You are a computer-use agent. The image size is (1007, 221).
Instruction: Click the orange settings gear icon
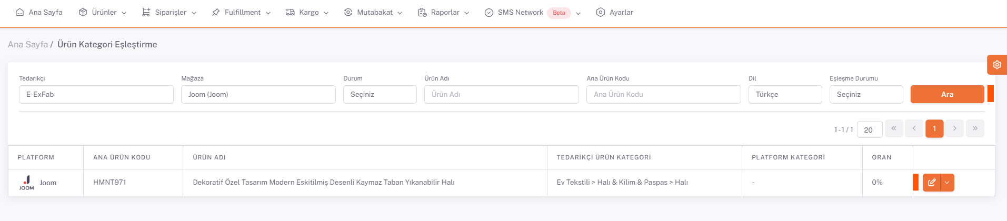[x=996, y=65]
